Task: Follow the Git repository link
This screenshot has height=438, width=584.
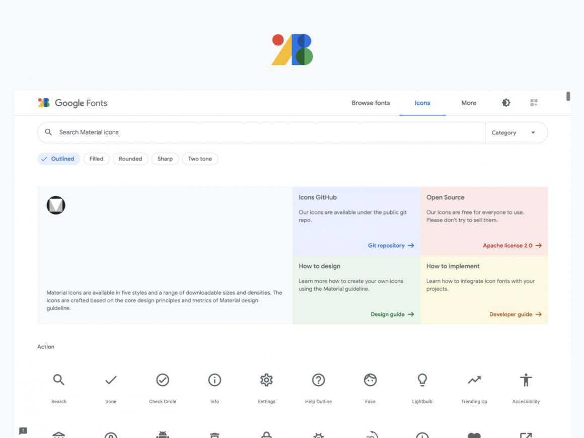Action: [x=391, y=246]
